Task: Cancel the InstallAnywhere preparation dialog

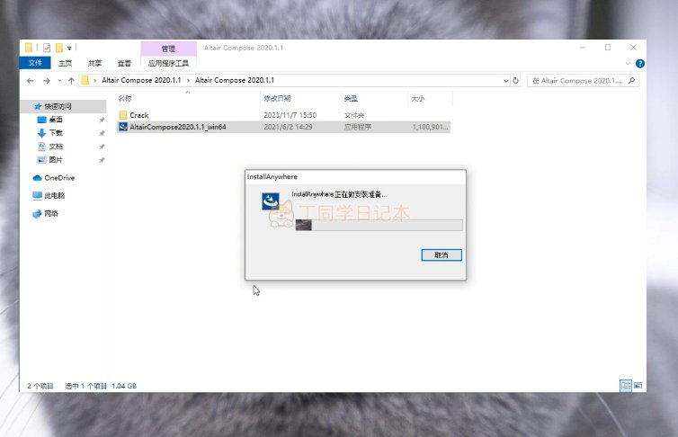Action: (442, 255)
